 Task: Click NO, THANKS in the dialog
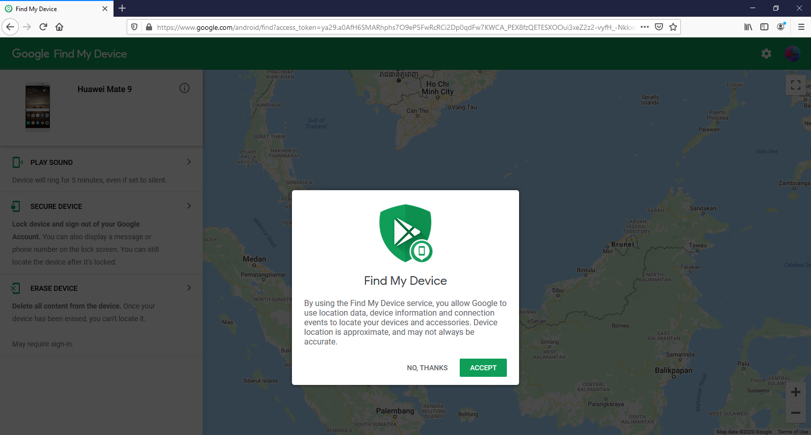pyautogui.click(x=427, y=368)
